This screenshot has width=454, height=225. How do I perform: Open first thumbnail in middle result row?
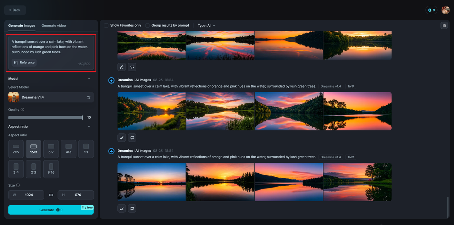click(151, 111)
